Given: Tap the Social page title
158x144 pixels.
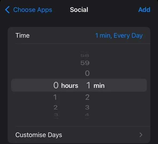Looking at the screenshot, I should (x=79, y=10).
